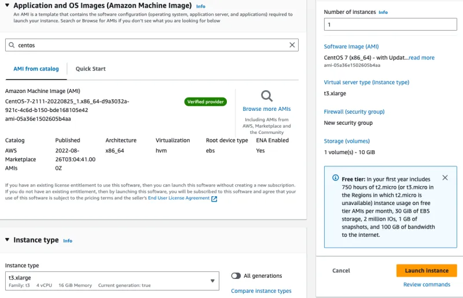Image resolution: width=463 pixels, height=298 pixels.
Task: Click the Published date 2022-08-26 value
Action: pos(75,159)
